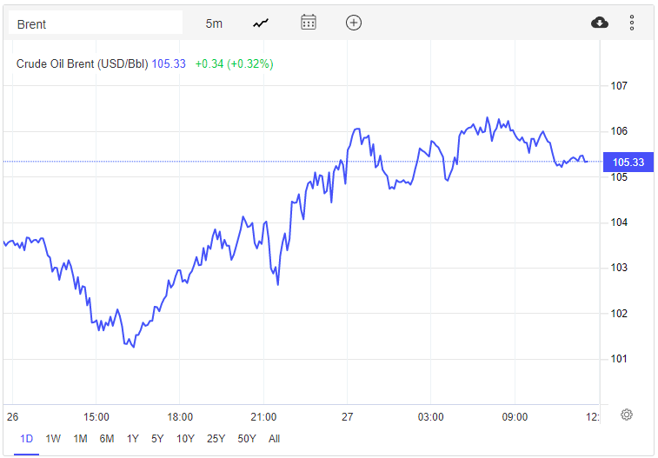Click the Brent symbol search field

[x=95, y=23]
